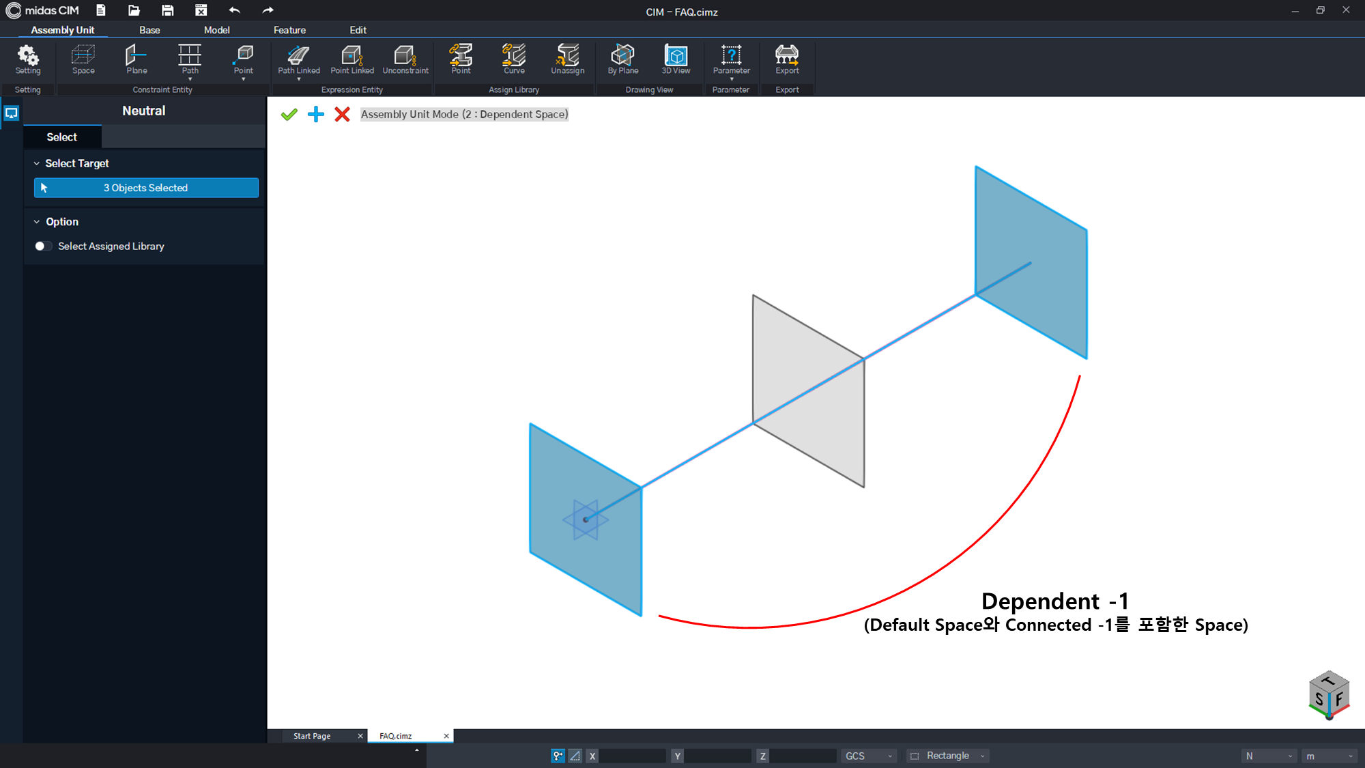Toggle the grid snap icon in status bar
The image size is (1365, 768).
point(575,756)
